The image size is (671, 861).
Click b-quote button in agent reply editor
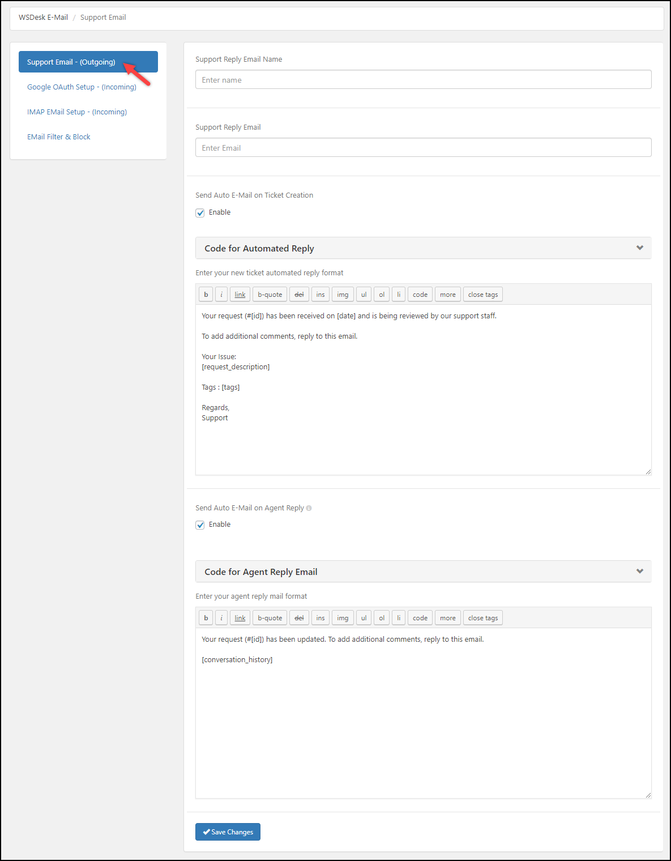(270, 618)
